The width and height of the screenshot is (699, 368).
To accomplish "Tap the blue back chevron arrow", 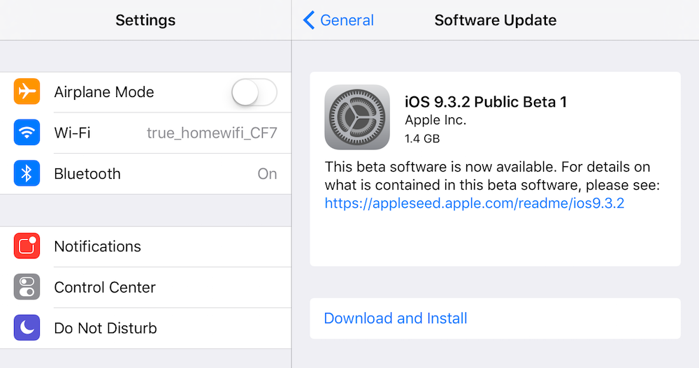I will click(x=309, y=20).
